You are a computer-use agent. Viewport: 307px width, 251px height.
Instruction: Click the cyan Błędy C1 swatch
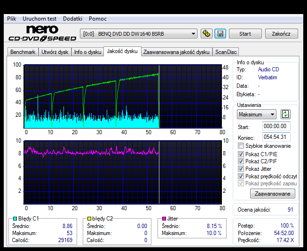point(15,218)
